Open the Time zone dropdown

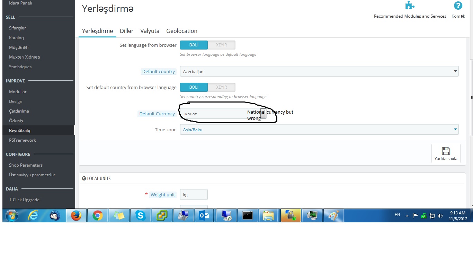(x=319, y=130)
